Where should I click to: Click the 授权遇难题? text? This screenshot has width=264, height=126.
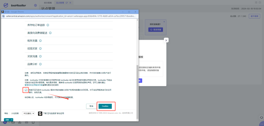pos(155,24)
